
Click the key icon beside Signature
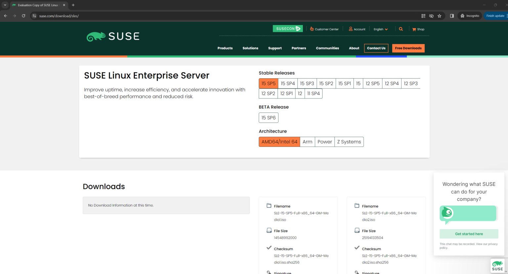click(x=269, y=272)
